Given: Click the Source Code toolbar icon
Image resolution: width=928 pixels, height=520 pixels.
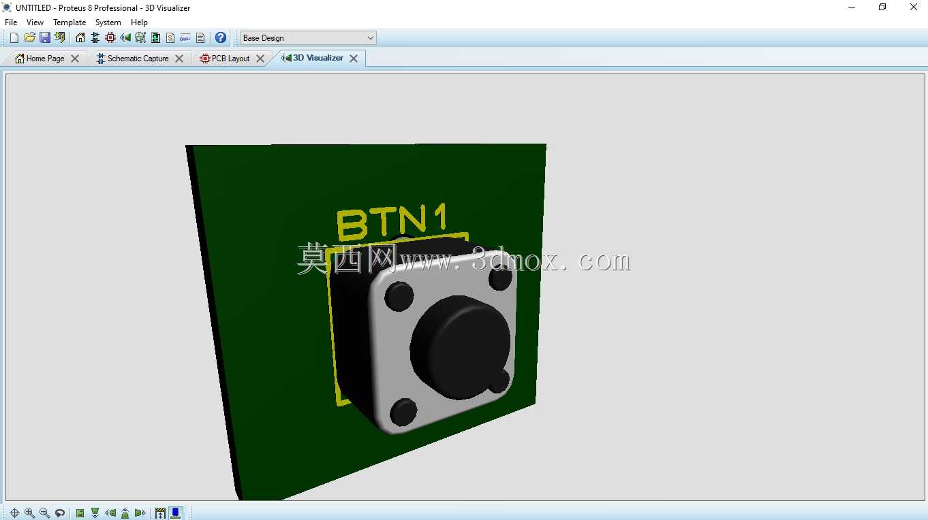Looking at the screenshot, I should [185, 37].
